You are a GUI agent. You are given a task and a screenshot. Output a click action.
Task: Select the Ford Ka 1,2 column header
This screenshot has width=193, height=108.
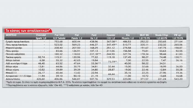tap(94, 37)
